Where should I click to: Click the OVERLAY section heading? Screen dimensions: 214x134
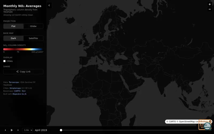click(x=8, y=58)
